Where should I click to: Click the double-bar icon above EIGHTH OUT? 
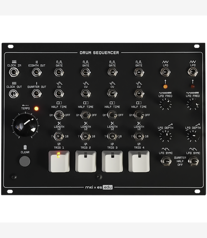[36, 62]
